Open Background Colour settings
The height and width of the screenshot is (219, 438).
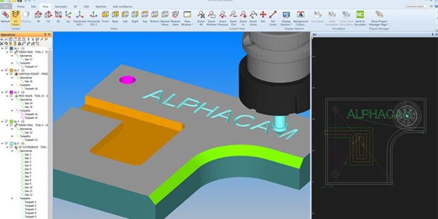tap(301, 18)
